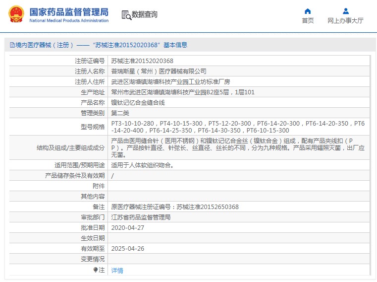Click the 适用范围/预期用途 label
Screen dimensions: 377x282
[80, 165]
